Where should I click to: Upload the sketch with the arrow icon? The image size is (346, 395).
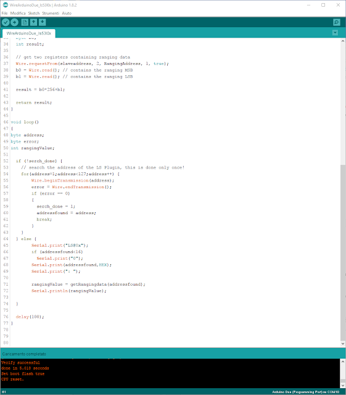15,22
